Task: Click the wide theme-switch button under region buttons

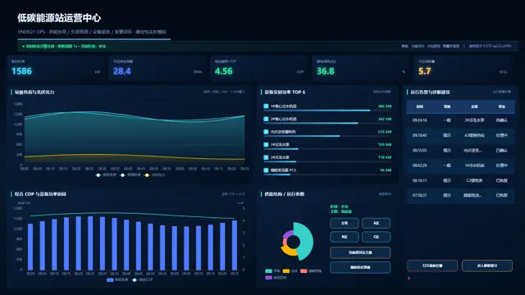Action: (360, 252)
